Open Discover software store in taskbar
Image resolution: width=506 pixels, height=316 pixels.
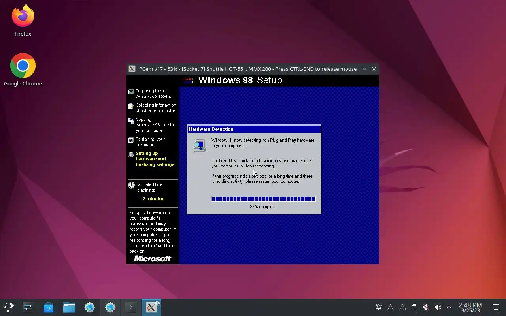pos(48,307)
